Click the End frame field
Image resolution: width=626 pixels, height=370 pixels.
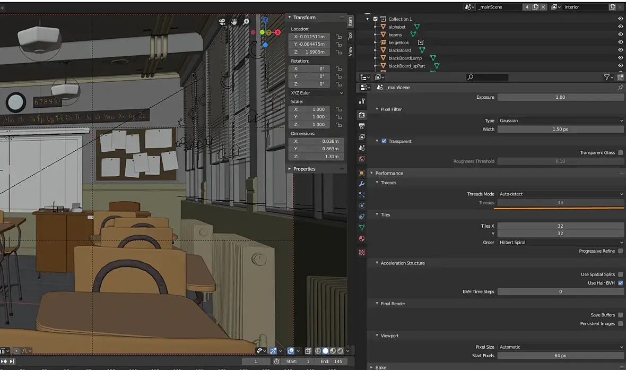[332, 362]
